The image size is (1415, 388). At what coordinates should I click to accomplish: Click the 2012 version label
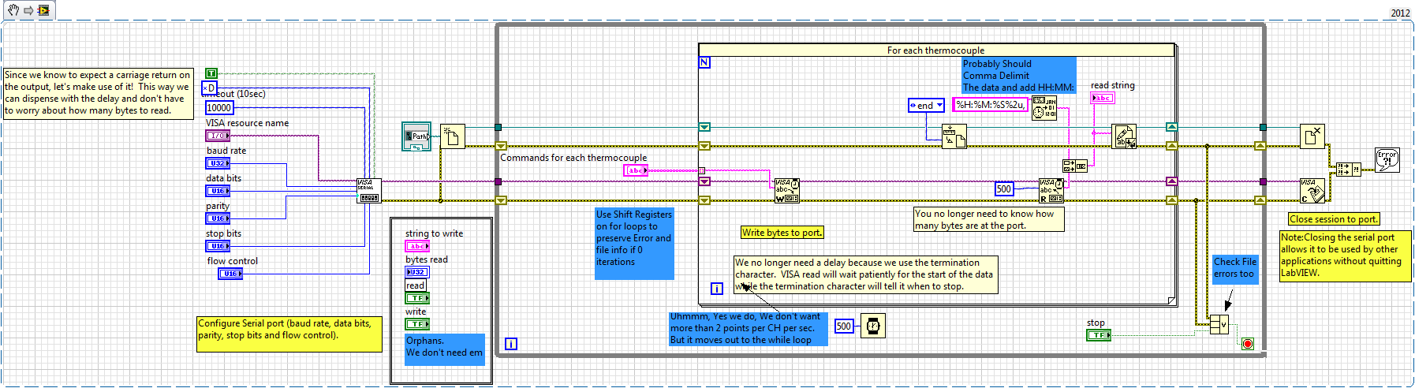pos(1400,13)
